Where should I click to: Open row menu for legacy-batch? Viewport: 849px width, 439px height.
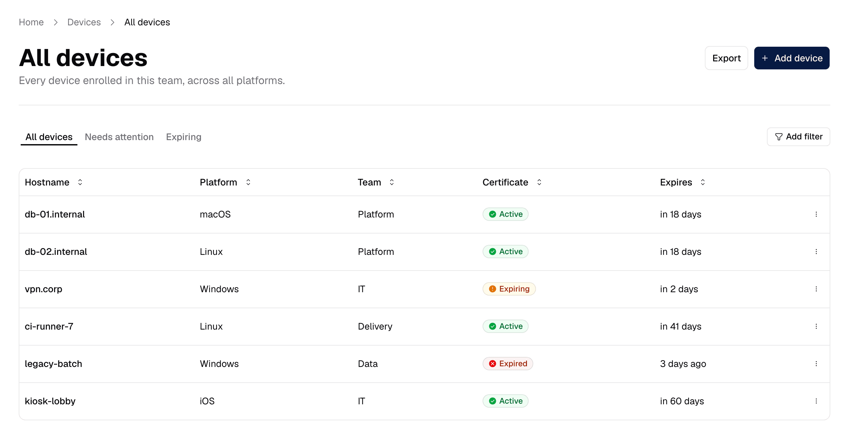click(816, 364)
